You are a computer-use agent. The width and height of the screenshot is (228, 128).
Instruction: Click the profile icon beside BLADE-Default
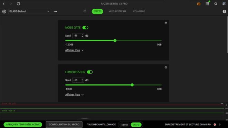(4, 11)
